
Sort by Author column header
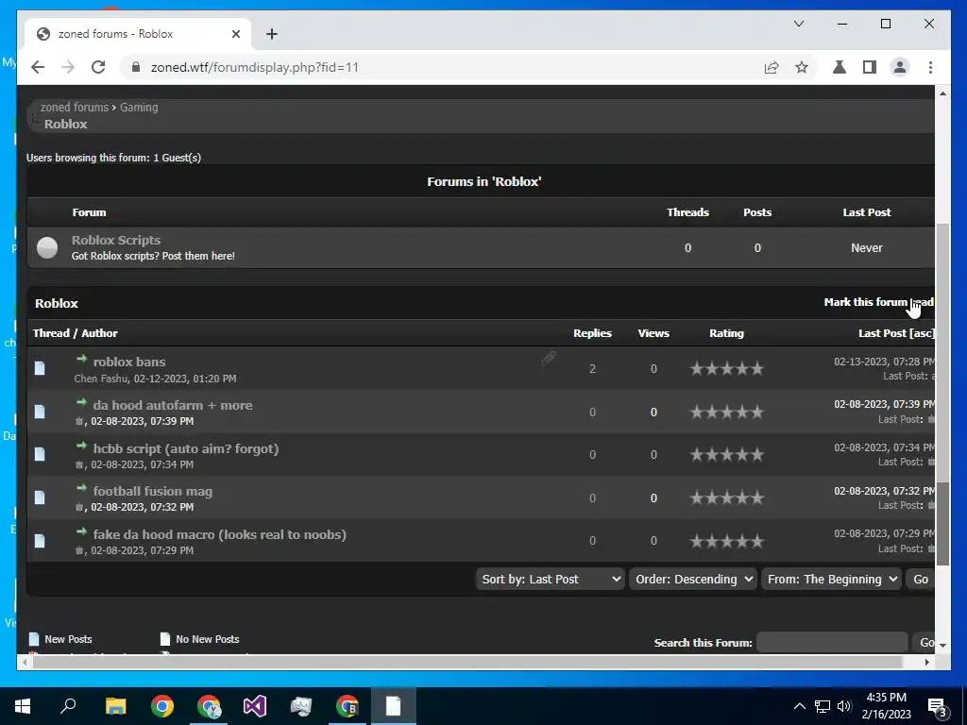tap(99, 333)
